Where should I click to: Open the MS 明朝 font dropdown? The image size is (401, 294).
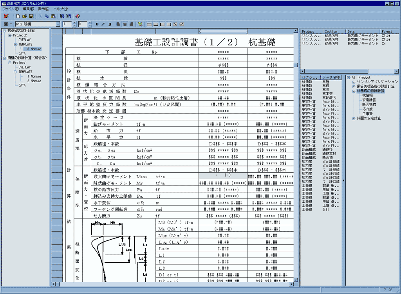[58, 24]
